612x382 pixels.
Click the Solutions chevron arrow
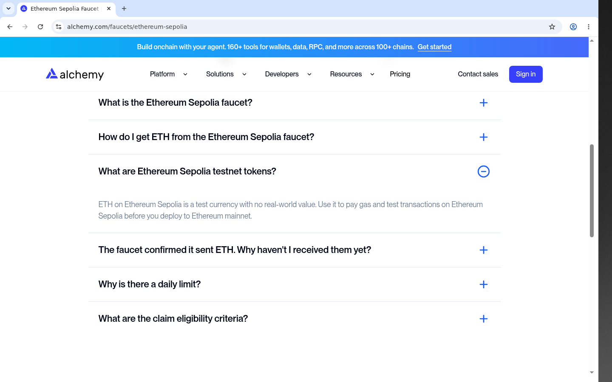[x=244, y=74]
